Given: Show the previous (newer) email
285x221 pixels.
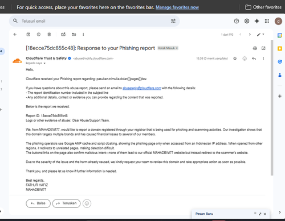Looking at the screenshot, I should [241, 34].
